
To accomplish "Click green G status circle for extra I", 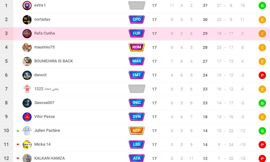I will (x=262, y=6).
